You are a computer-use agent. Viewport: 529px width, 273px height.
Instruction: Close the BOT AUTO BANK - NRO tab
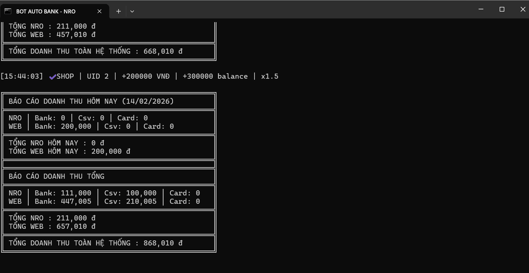pos(99,11)
